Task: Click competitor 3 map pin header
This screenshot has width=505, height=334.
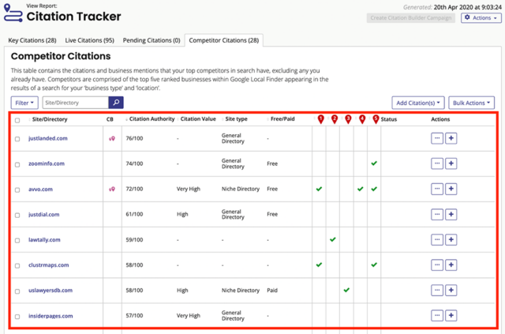Action: tap(348, 119)
